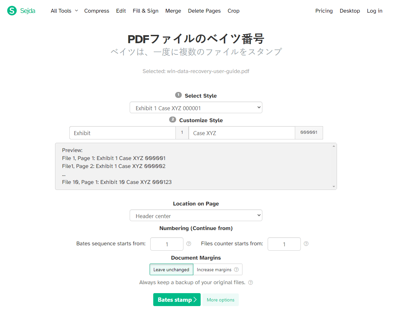Open the Header center location dropdown
Image resolution: width=398 pixels, height=324 pixels.
click(196, 215)
